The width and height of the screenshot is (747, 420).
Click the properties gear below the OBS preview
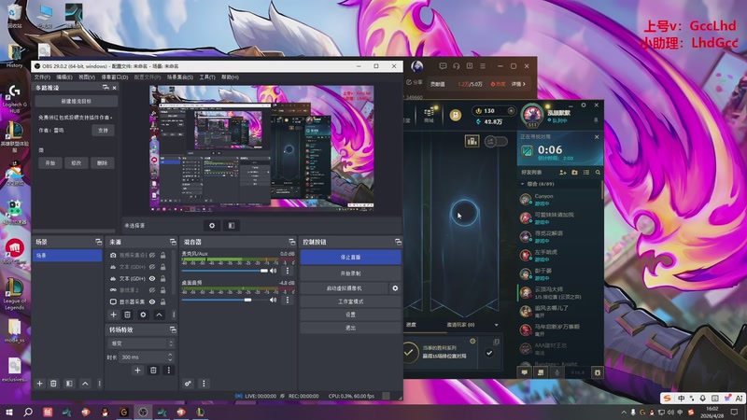pos(212,226)
